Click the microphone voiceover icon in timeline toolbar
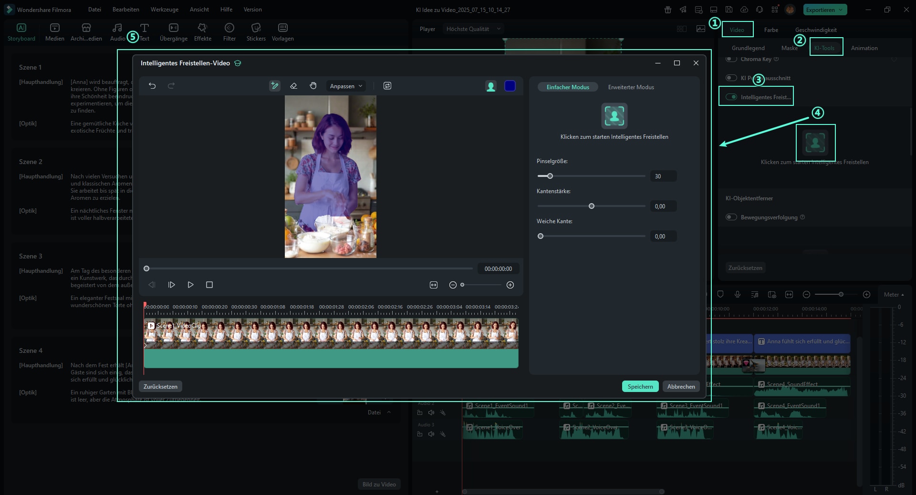 738,294
